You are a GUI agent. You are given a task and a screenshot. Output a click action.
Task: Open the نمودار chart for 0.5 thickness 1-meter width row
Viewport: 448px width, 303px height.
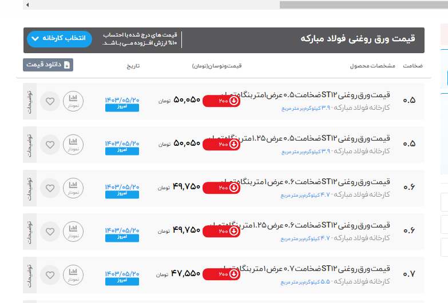coord(73,101)
